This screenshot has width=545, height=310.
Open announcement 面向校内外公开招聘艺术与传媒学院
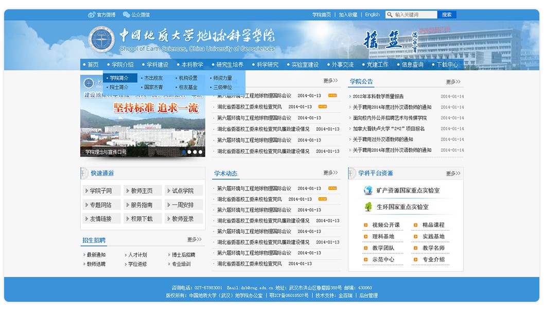click(390, 118)
